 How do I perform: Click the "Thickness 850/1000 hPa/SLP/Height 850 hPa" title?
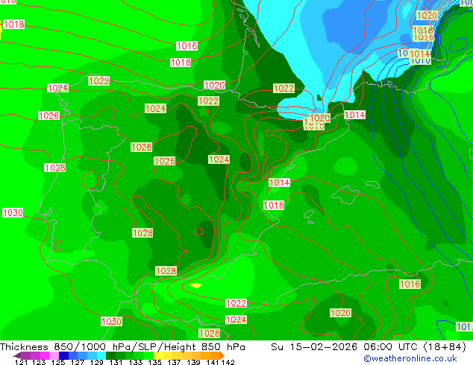coord(122,347)
